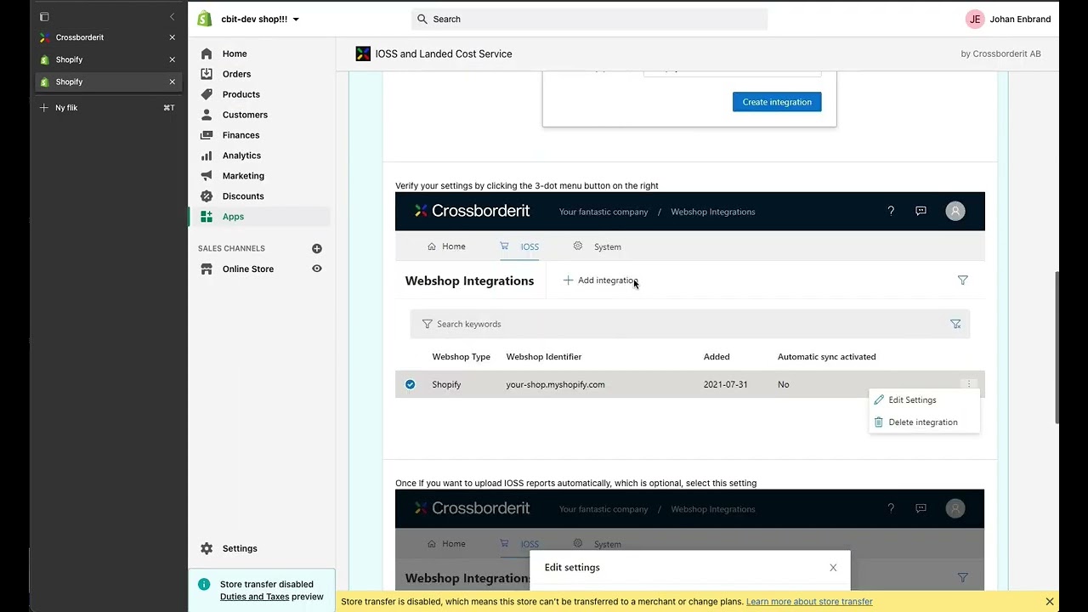This screenshot has width=1088, height=612.
Task: Dismiss the yellow store transfer banner
Action: coord(1050,602)
